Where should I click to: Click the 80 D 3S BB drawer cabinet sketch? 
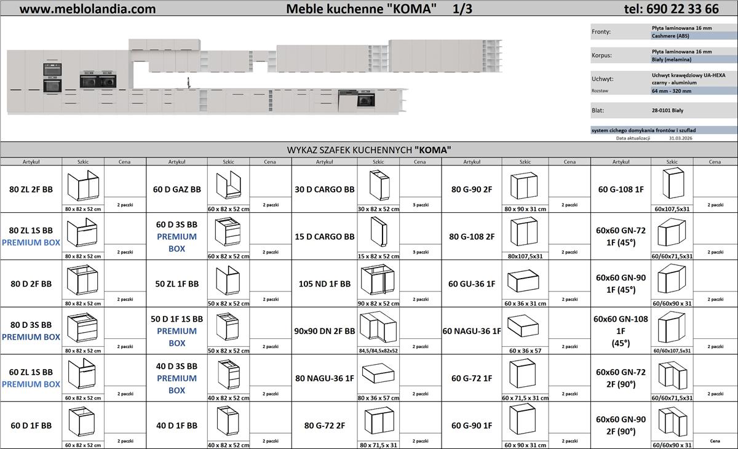(x=82, y=328)
